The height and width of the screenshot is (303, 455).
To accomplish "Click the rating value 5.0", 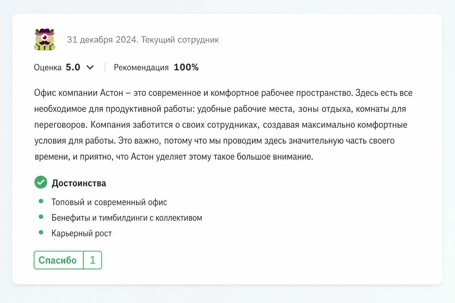I will (73, 67).
